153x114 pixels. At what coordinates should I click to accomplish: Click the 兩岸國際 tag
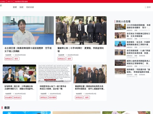click(53, 98)
